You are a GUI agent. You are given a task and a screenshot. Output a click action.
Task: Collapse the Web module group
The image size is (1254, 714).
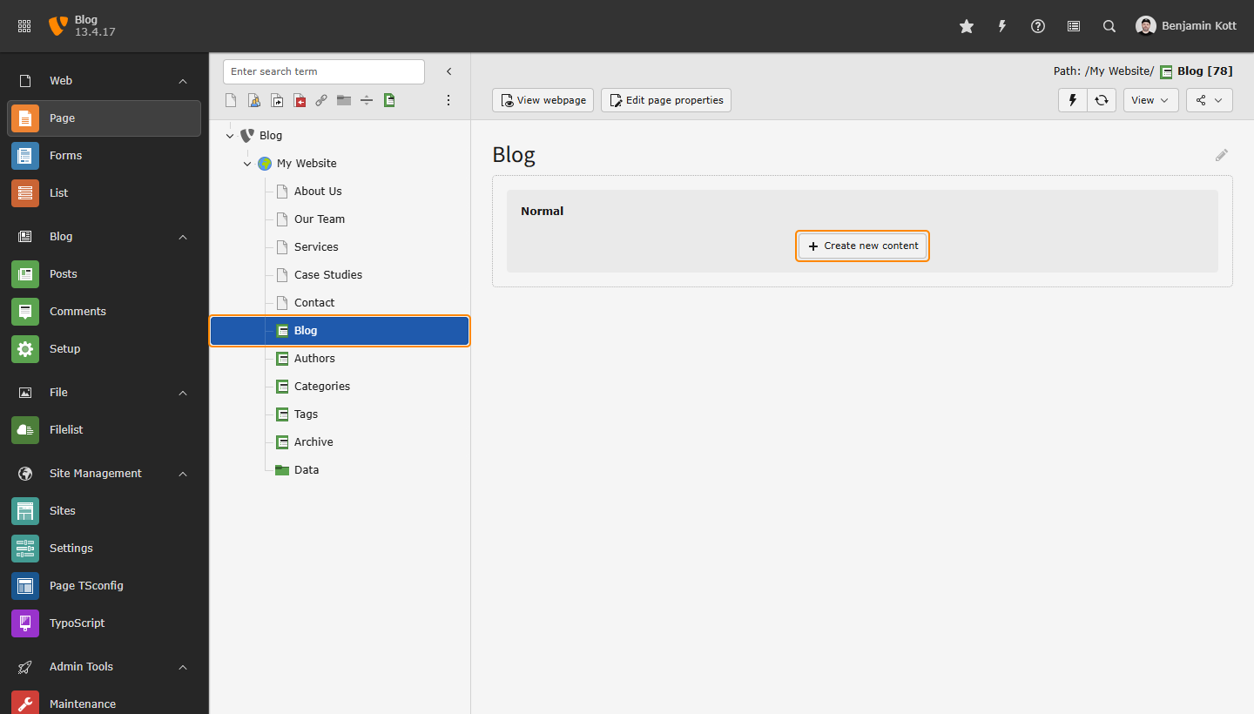click(x=183, y=81)
